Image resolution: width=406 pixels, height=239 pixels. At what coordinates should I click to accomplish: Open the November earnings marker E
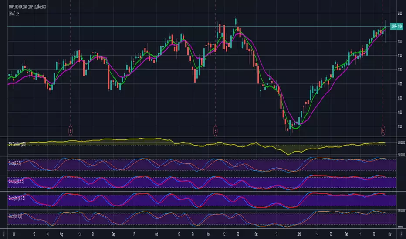coord(215,131)
